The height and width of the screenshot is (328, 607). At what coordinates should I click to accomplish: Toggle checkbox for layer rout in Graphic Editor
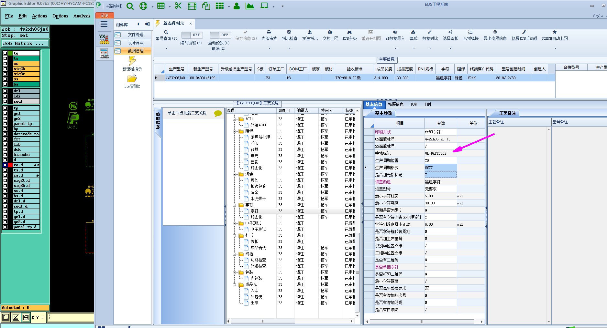(x=5, y=101)
